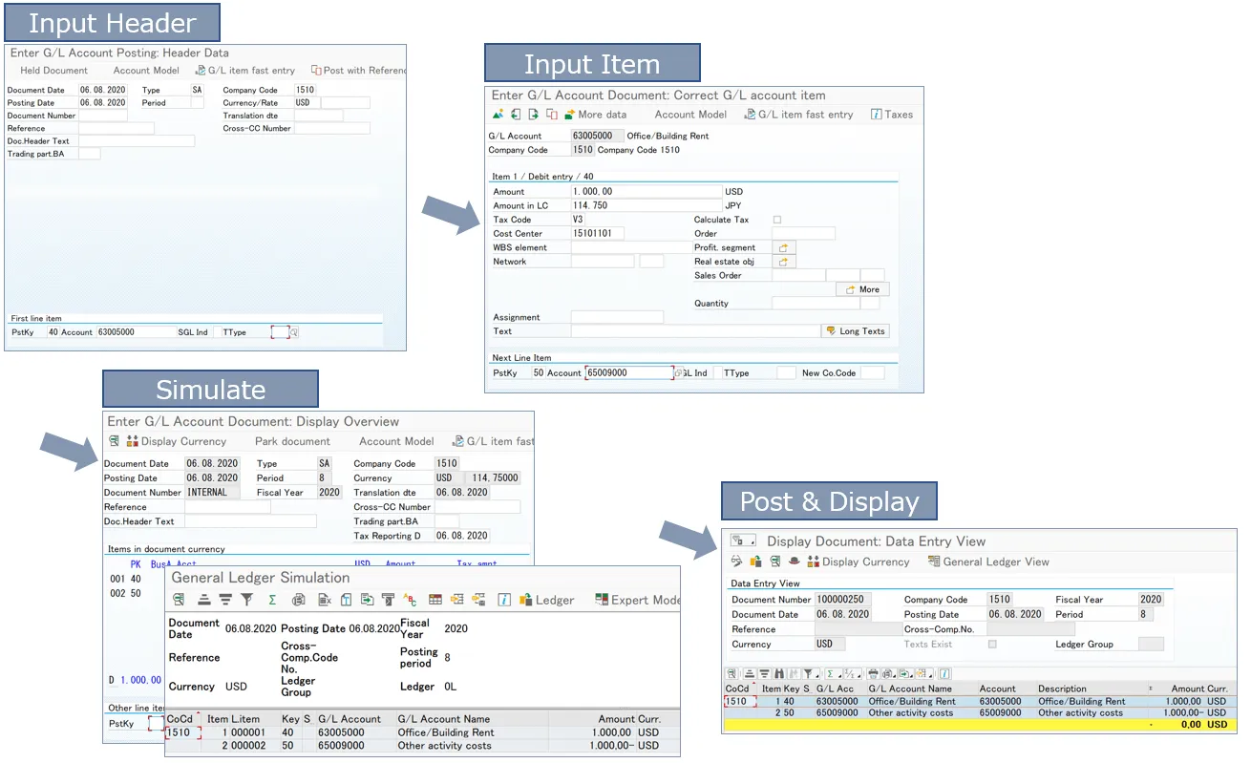
Task: Open the print icon in the simulation toolbar
Action: pos(297,601)
